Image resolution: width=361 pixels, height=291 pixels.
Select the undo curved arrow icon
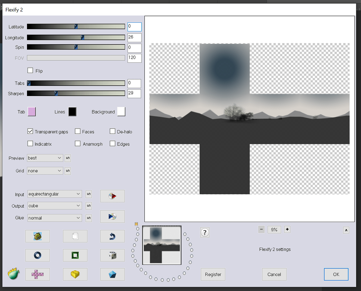click(112, 236)
